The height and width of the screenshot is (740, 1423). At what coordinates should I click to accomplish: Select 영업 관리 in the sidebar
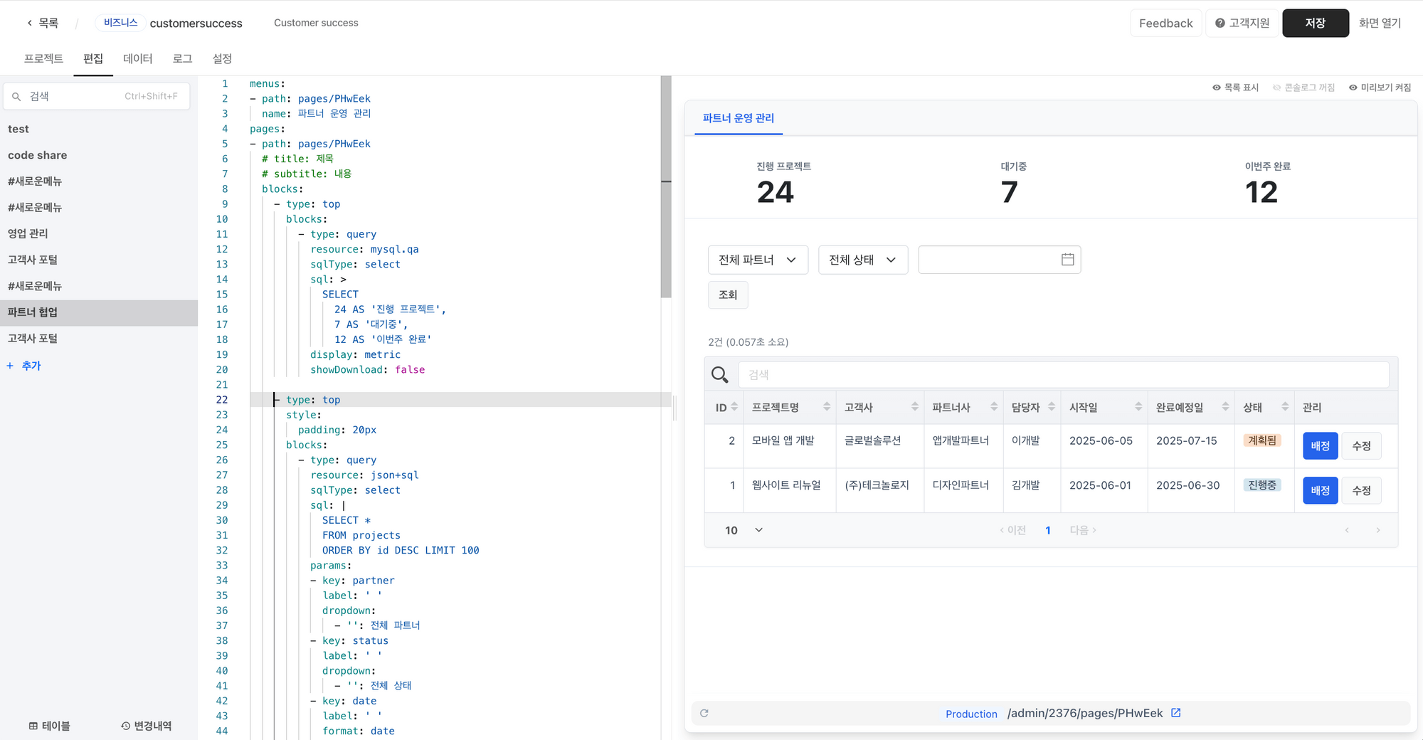pyautogui.click(x=28, y=233)
